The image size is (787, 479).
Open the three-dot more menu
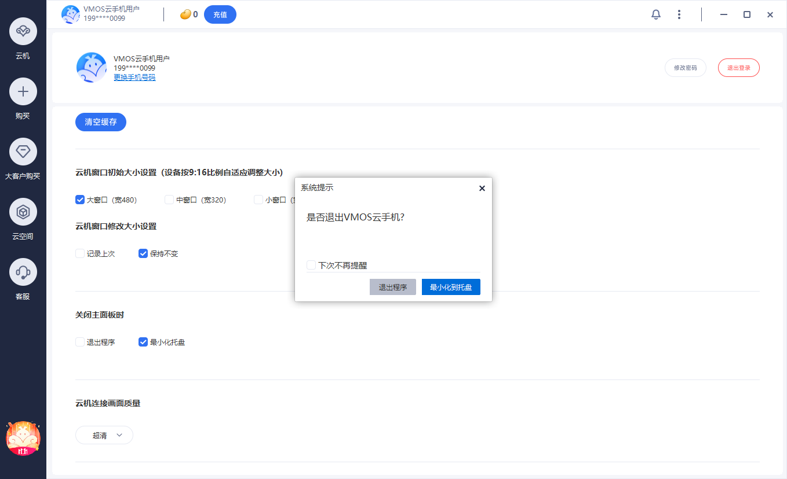[x=679, y=14]
